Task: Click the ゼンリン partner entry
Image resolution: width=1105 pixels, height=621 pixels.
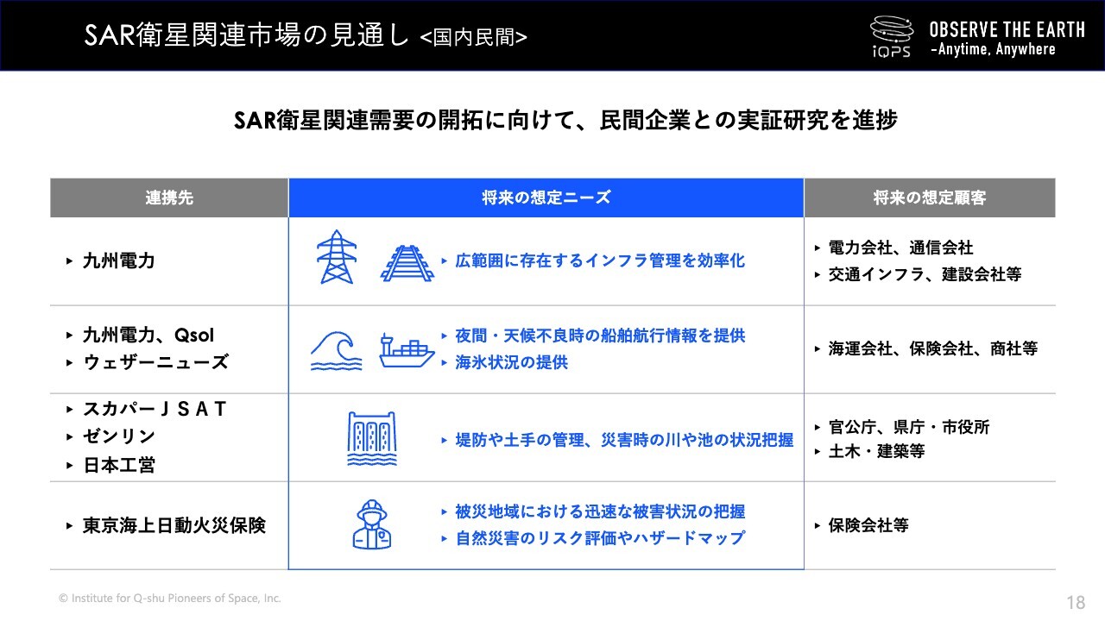Action: [x=118, y=436]
